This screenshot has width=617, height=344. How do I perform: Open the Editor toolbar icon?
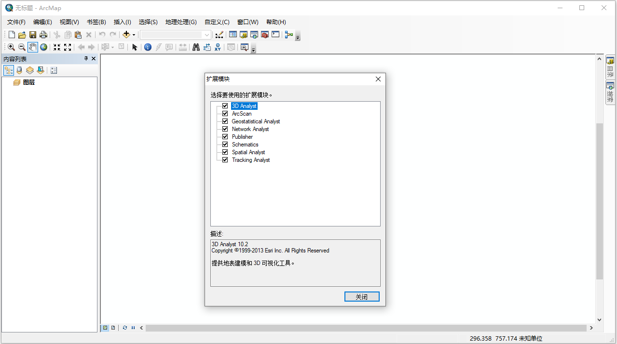219,35
